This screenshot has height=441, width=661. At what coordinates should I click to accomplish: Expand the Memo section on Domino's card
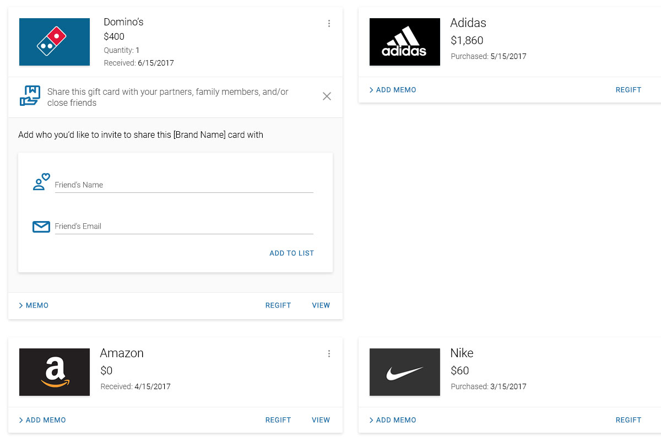coord(34,305)
